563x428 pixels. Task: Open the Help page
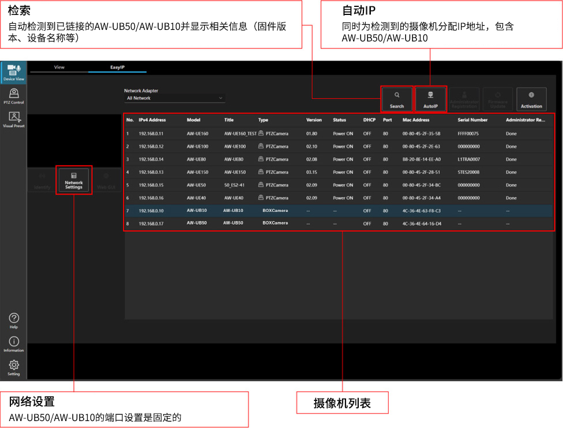click(14, 320)
